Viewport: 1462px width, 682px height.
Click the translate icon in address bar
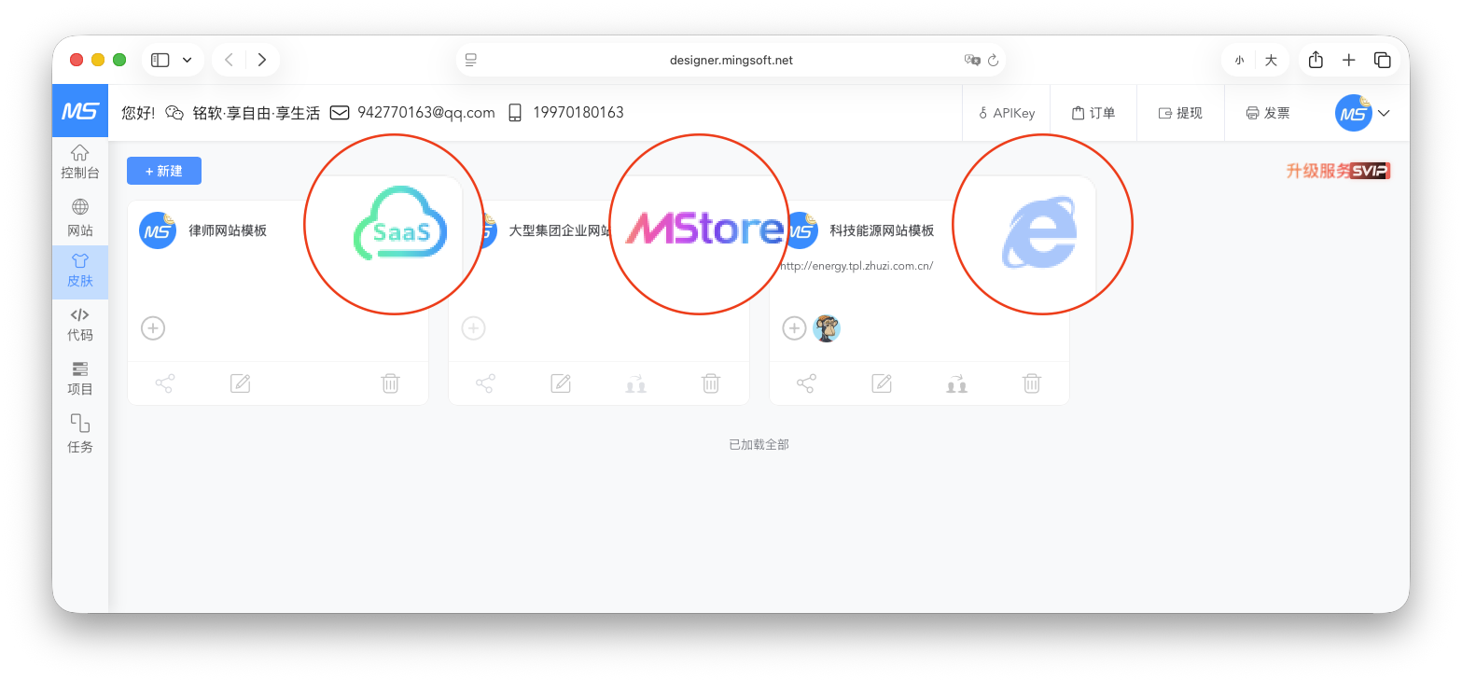click(972, 61)
